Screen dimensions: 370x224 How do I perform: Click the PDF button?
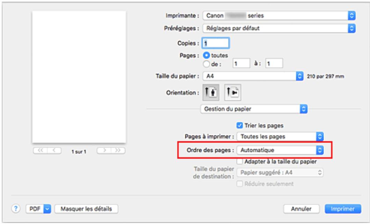[35, 209]
